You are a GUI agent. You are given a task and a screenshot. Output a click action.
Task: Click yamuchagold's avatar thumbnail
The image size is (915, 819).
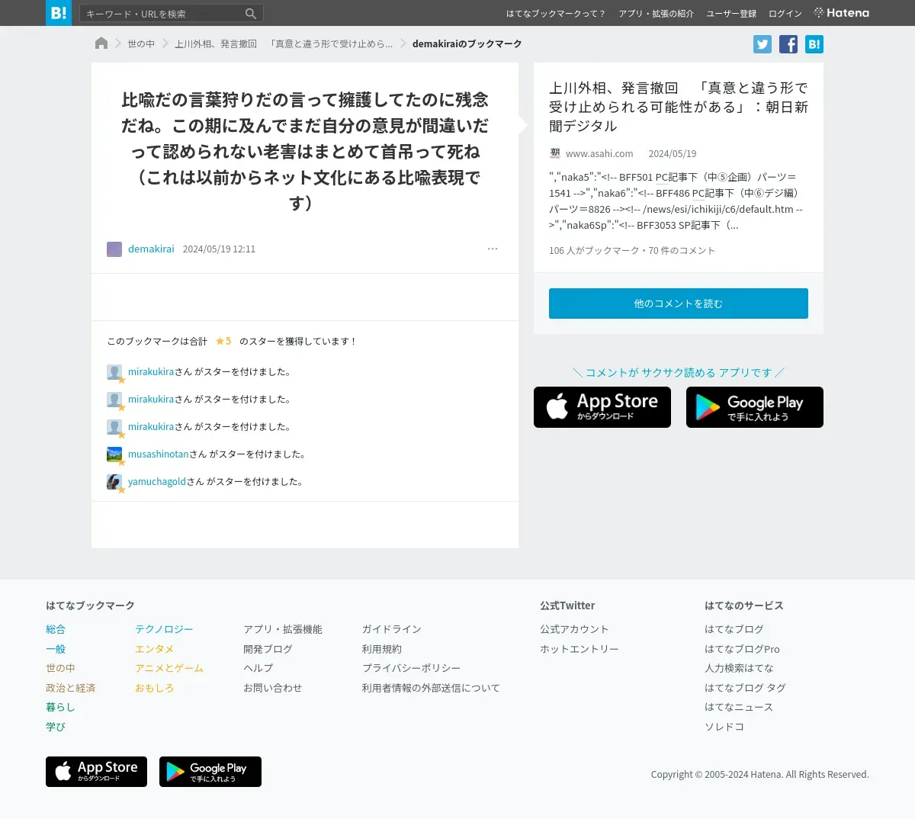[x=114, y=482]
